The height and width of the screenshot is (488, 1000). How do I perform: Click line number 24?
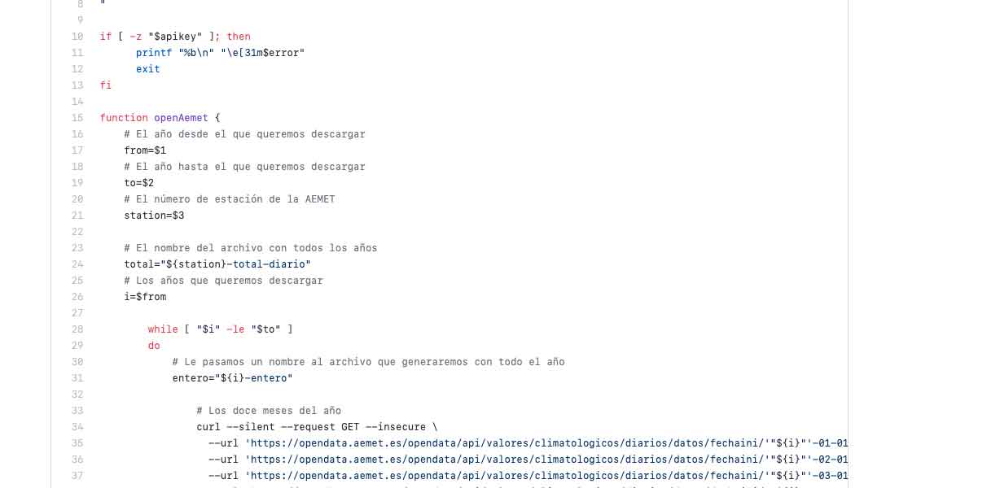(x=77, y=264)
